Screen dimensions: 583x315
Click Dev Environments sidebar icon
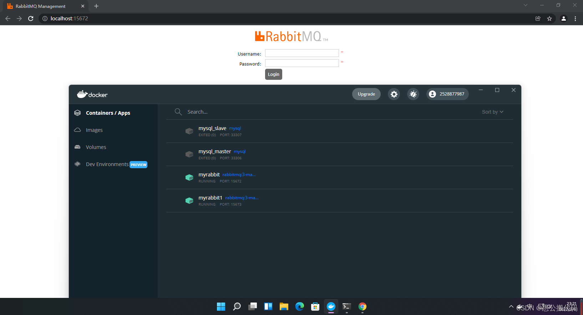[77, 164]
